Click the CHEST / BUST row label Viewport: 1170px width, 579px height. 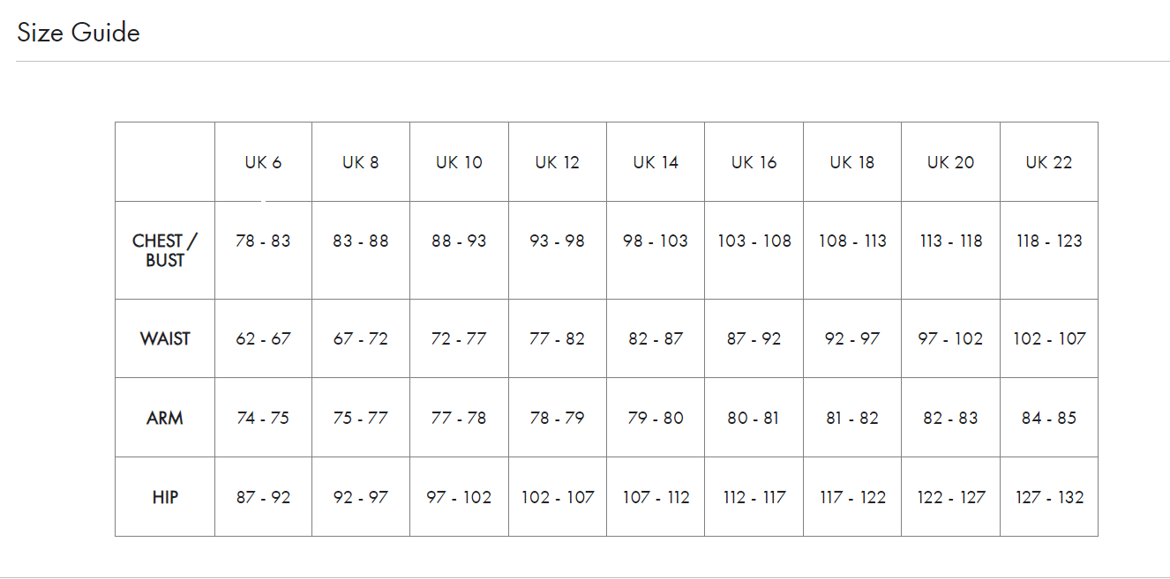coord(165,250)
